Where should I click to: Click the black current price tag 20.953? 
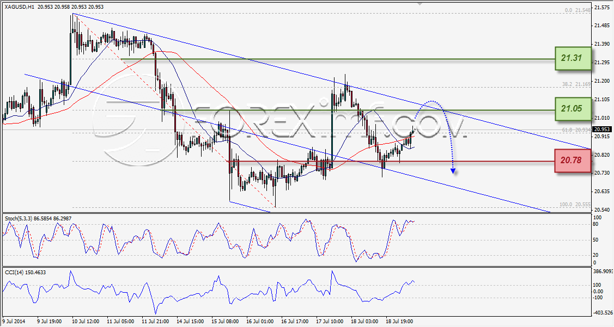(x=601, y=129)
